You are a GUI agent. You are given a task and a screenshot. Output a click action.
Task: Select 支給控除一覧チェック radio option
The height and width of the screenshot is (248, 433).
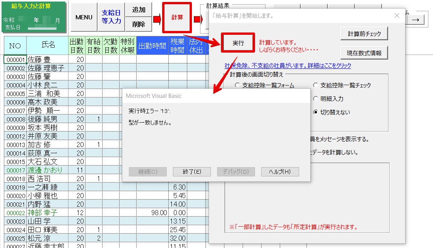(x=315, y=86)
